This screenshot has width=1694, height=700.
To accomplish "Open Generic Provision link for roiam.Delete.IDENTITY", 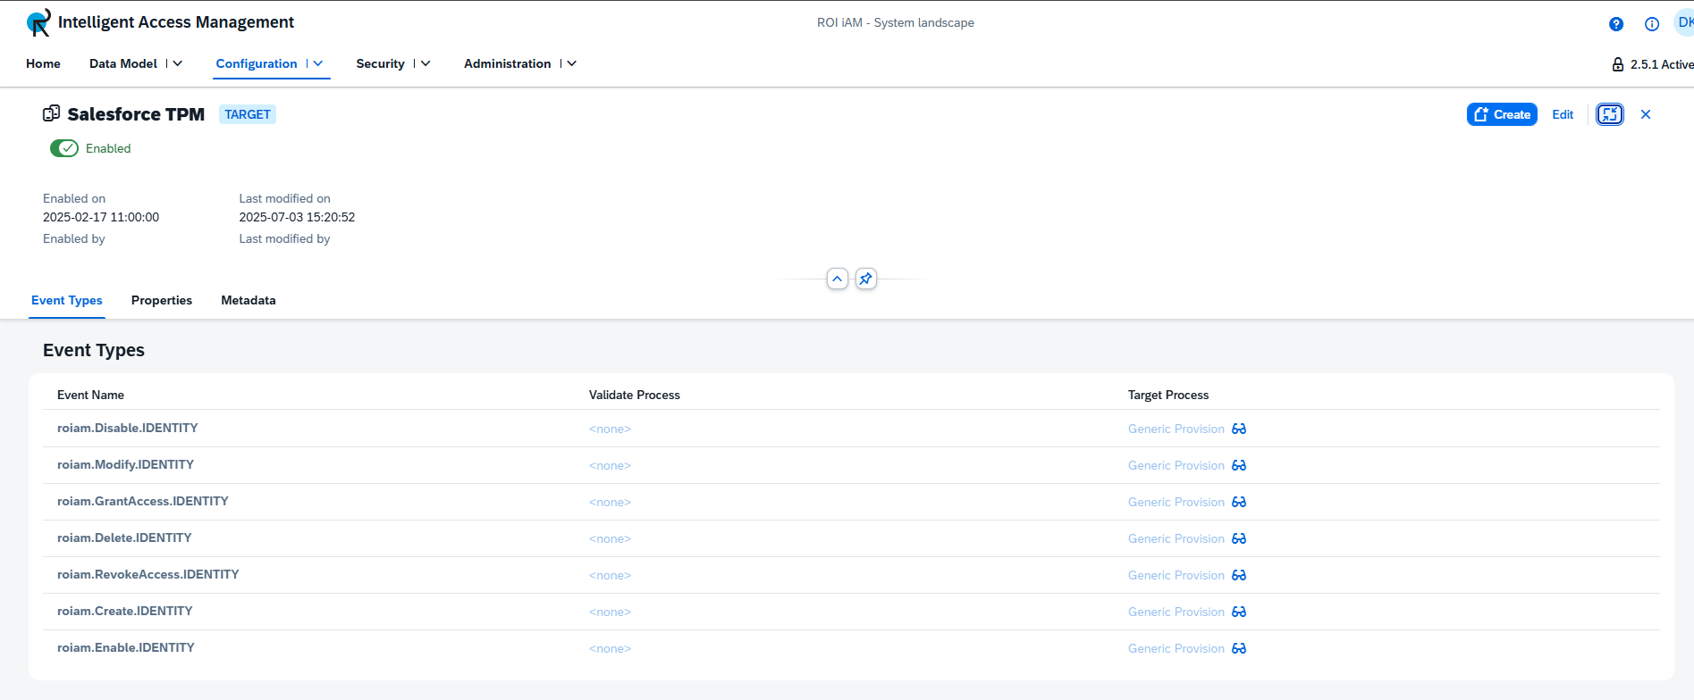I will point(1176,538).
